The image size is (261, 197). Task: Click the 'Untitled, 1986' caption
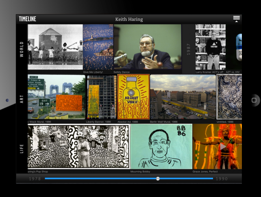tap(225, 122)
